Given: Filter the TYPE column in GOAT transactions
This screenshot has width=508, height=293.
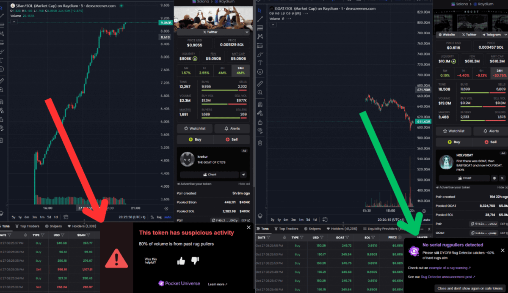Looking at the screenshot, I should [301, 238].
